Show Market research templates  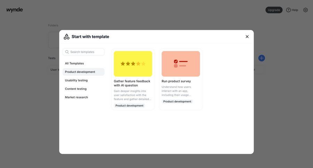tap(77, 98)
